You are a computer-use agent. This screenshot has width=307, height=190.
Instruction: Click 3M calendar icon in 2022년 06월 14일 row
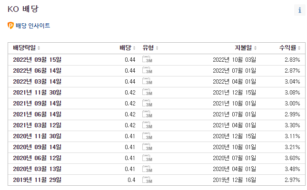[147, 70]
